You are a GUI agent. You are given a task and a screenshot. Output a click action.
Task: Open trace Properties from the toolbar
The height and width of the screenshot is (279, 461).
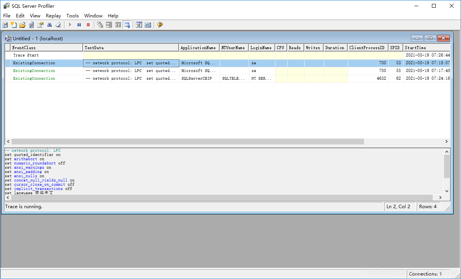coord(40,25)
